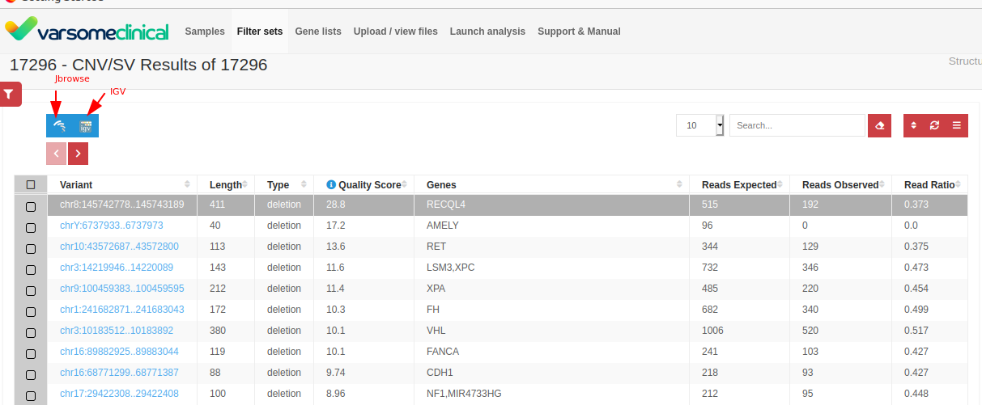
Task: Check the chr16:68771299 CDH1 row box
Action: 31,375
